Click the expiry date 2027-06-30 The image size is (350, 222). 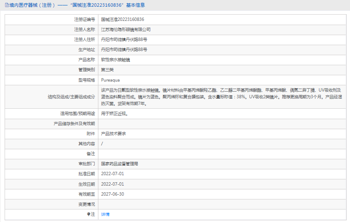click(112, 194)
